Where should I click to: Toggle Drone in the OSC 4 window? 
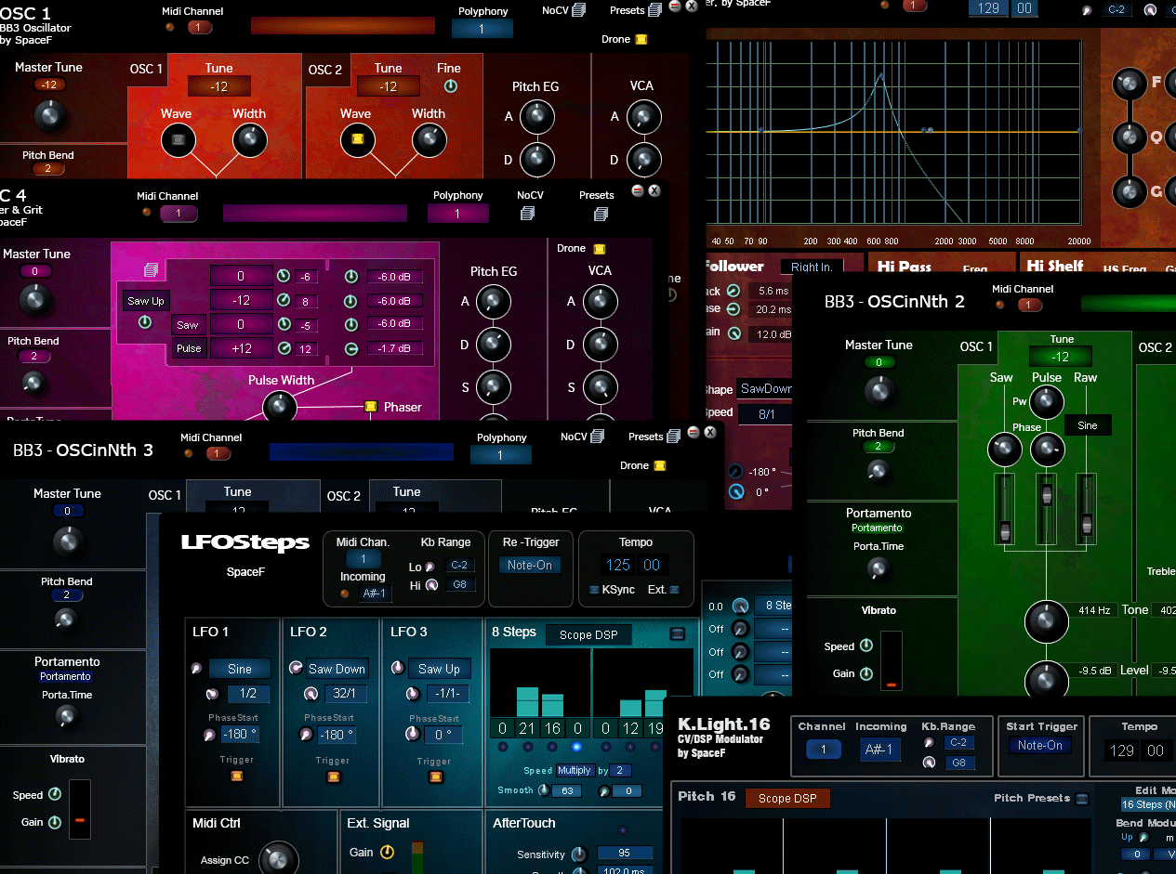coord(599,249)
